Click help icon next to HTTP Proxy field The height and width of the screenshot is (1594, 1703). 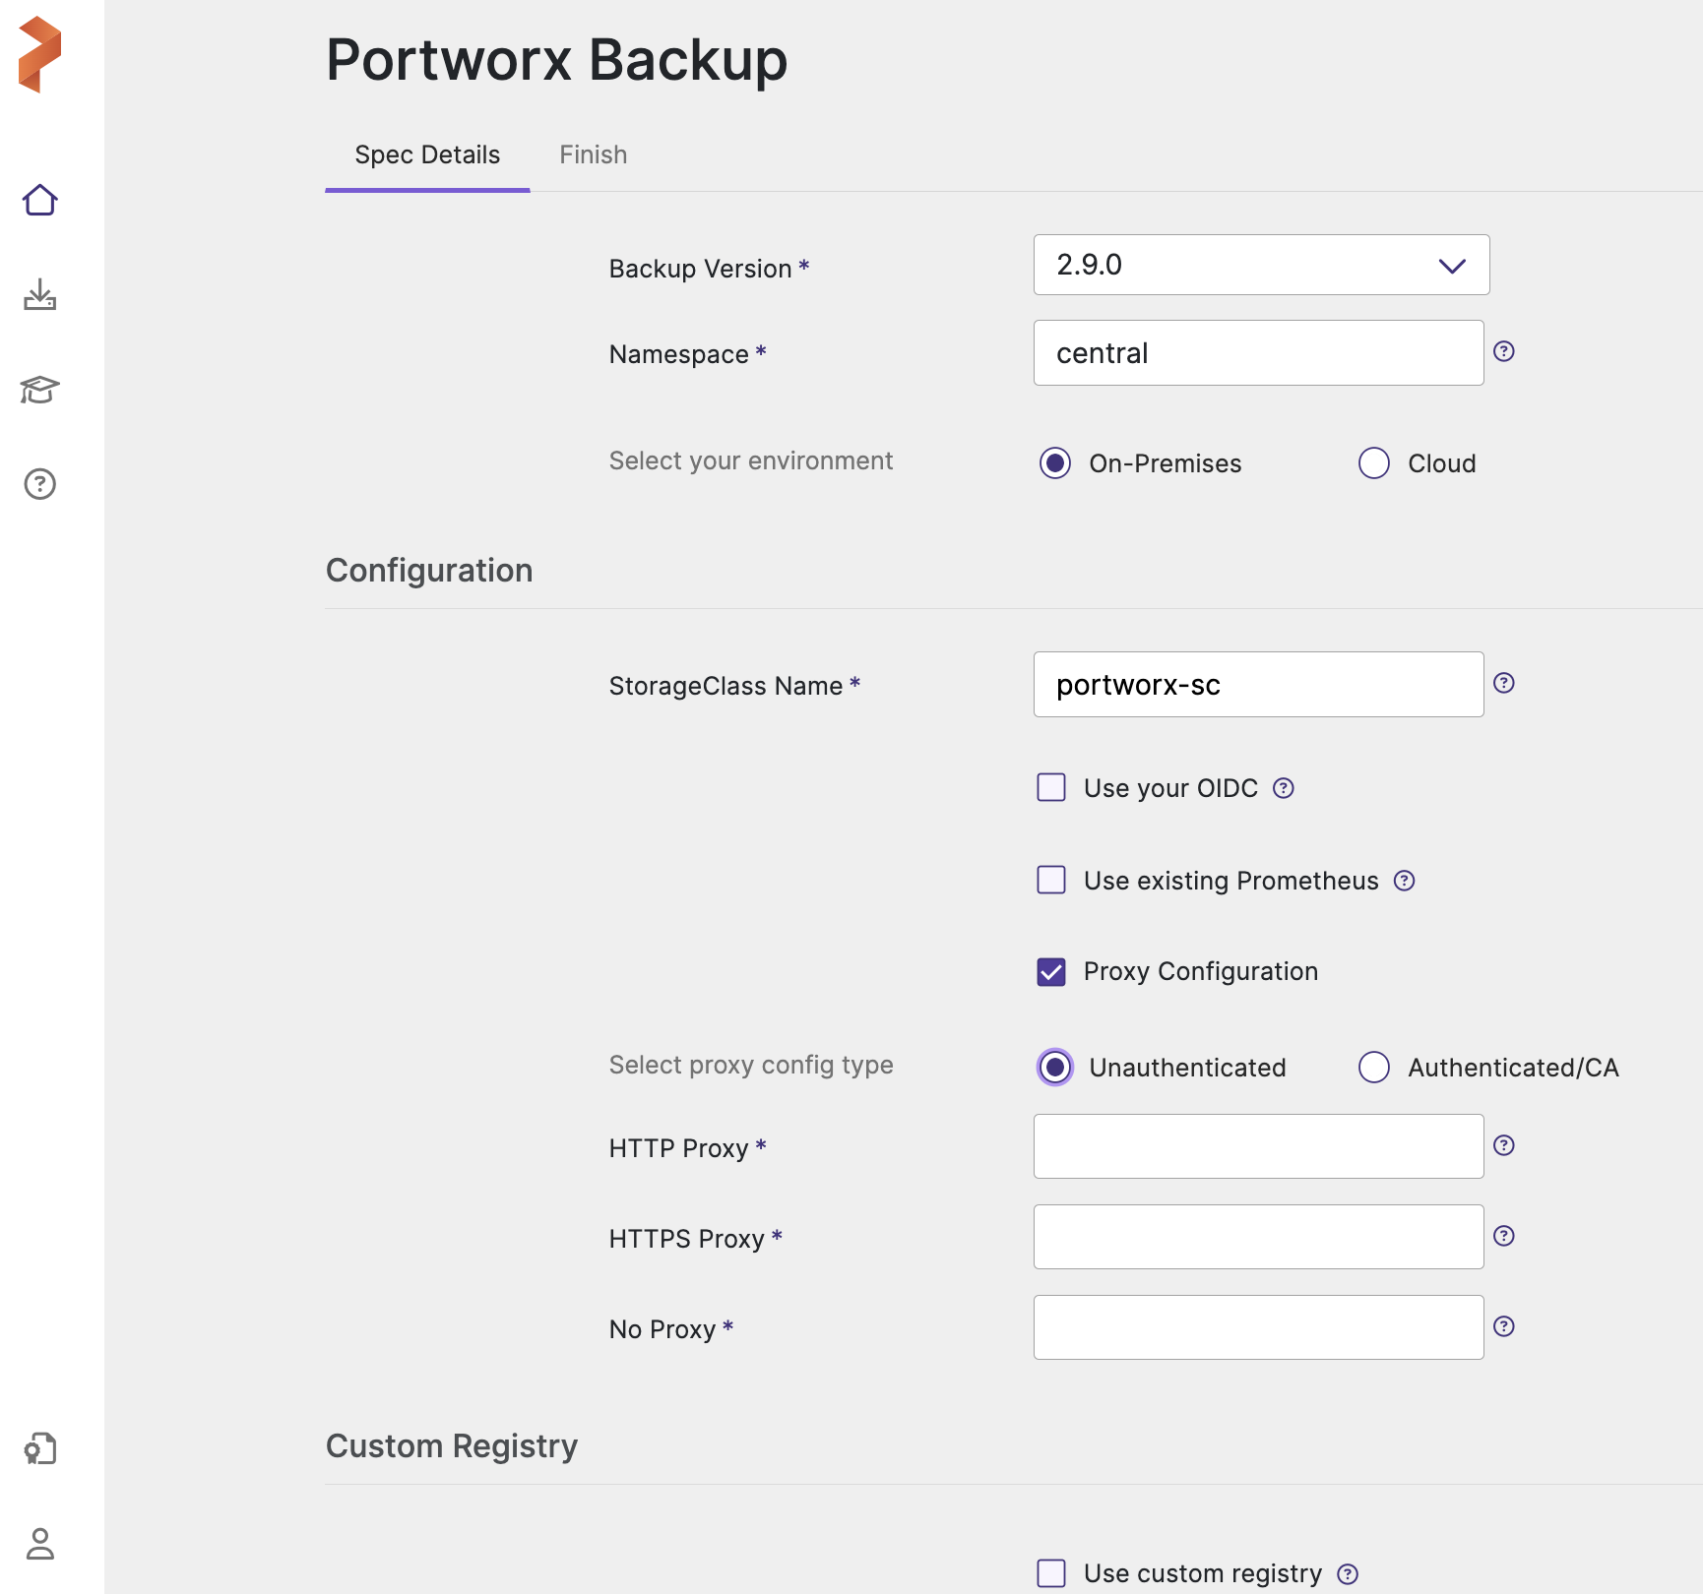coord(1503,1145)
